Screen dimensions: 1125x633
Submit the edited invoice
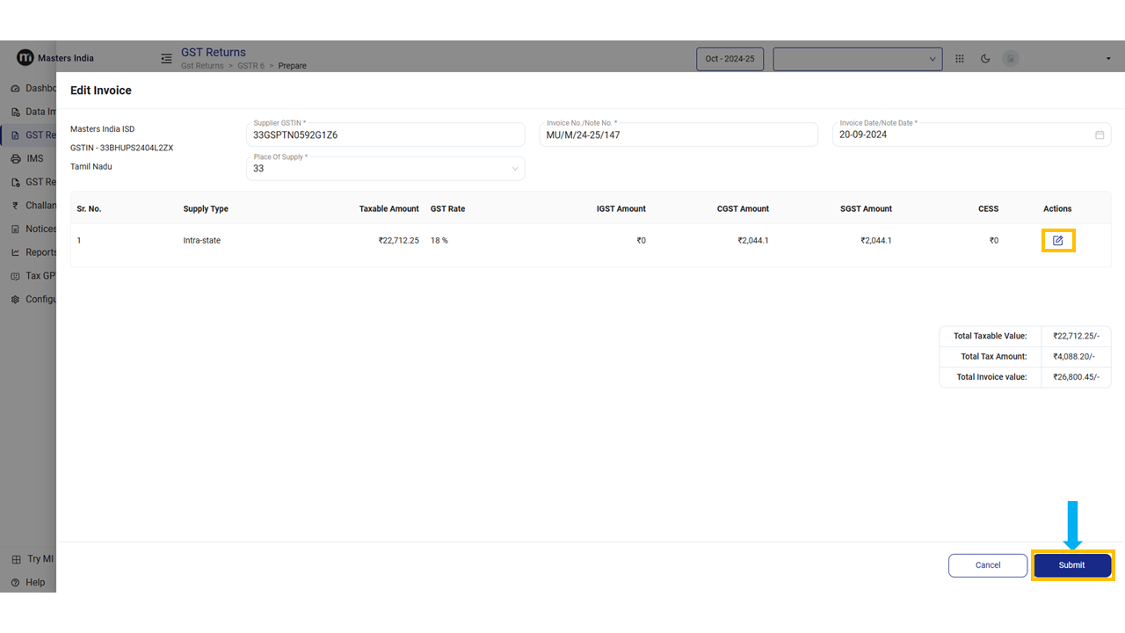pos(1071,565)
